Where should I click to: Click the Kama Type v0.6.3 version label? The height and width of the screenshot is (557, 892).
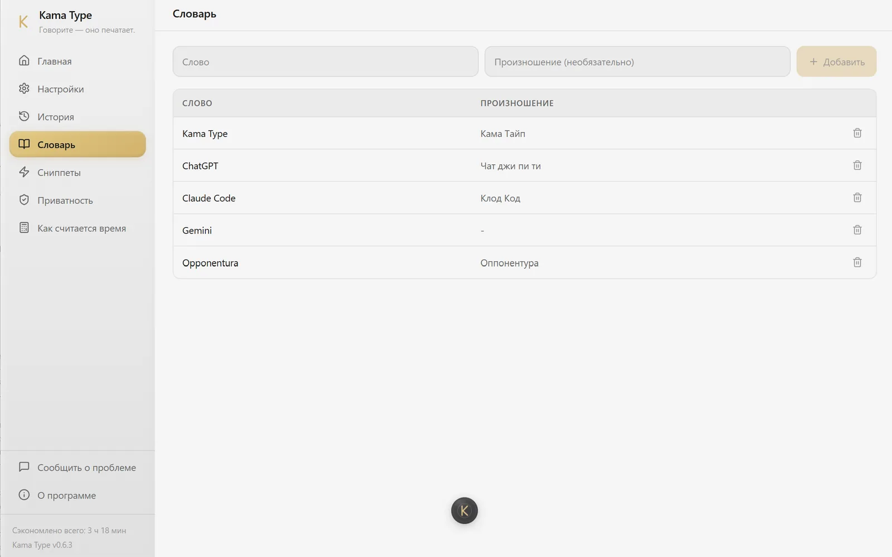tap(42, 545)
